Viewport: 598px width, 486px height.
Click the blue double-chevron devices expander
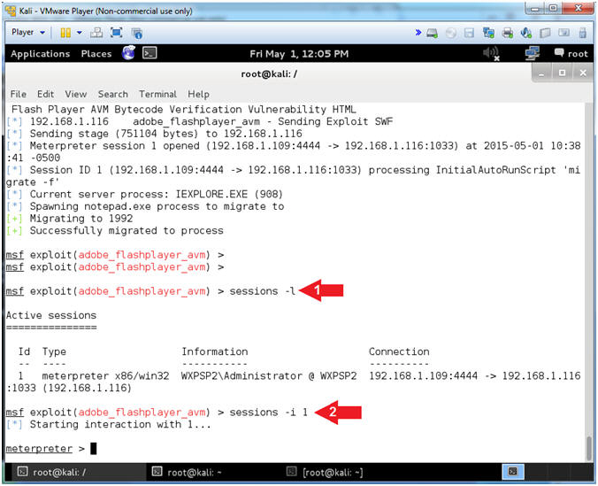pos(418,33)
